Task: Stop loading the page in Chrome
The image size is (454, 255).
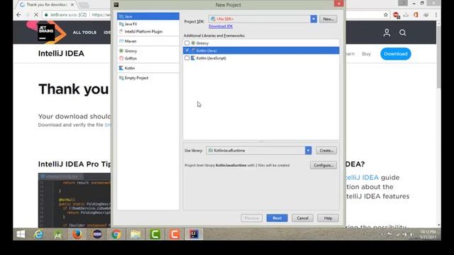Action: pyautogui.click(x=36, y=15)
